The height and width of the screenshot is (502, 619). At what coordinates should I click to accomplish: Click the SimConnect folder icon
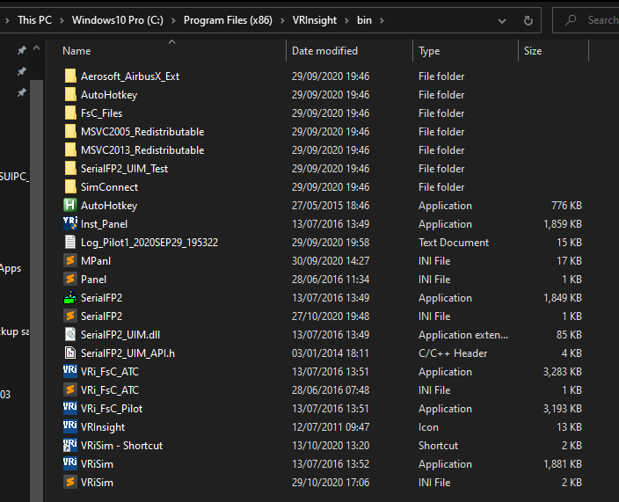[70, 187]
